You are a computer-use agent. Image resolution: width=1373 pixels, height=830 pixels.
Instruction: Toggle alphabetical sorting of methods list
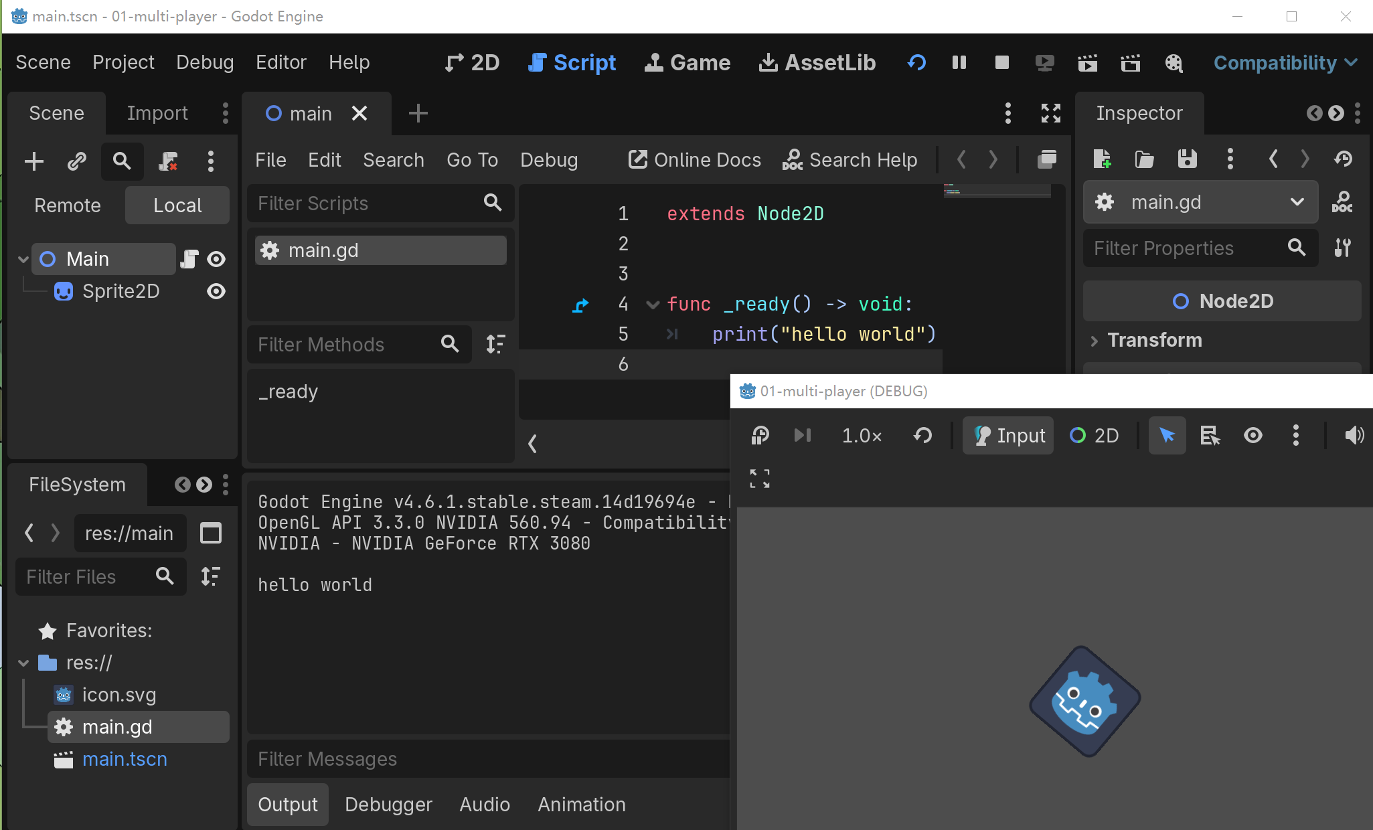point(495,344)
